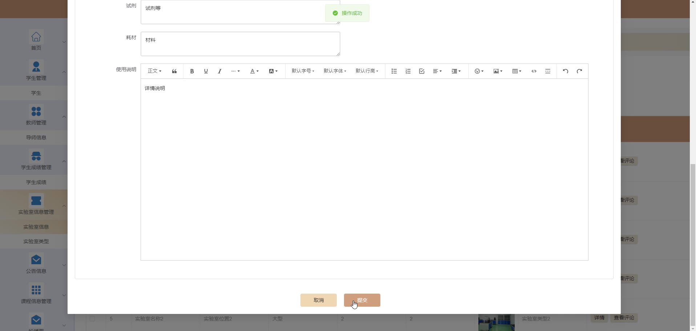Insert a numbered list

(x=408, y=71)
